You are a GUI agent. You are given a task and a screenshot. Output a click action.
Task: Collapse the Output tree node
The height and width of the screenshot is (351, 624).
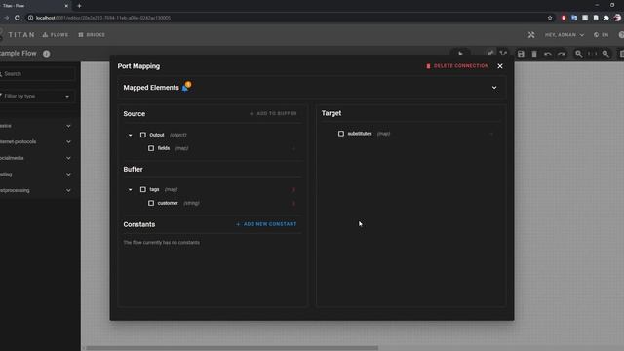130,135
